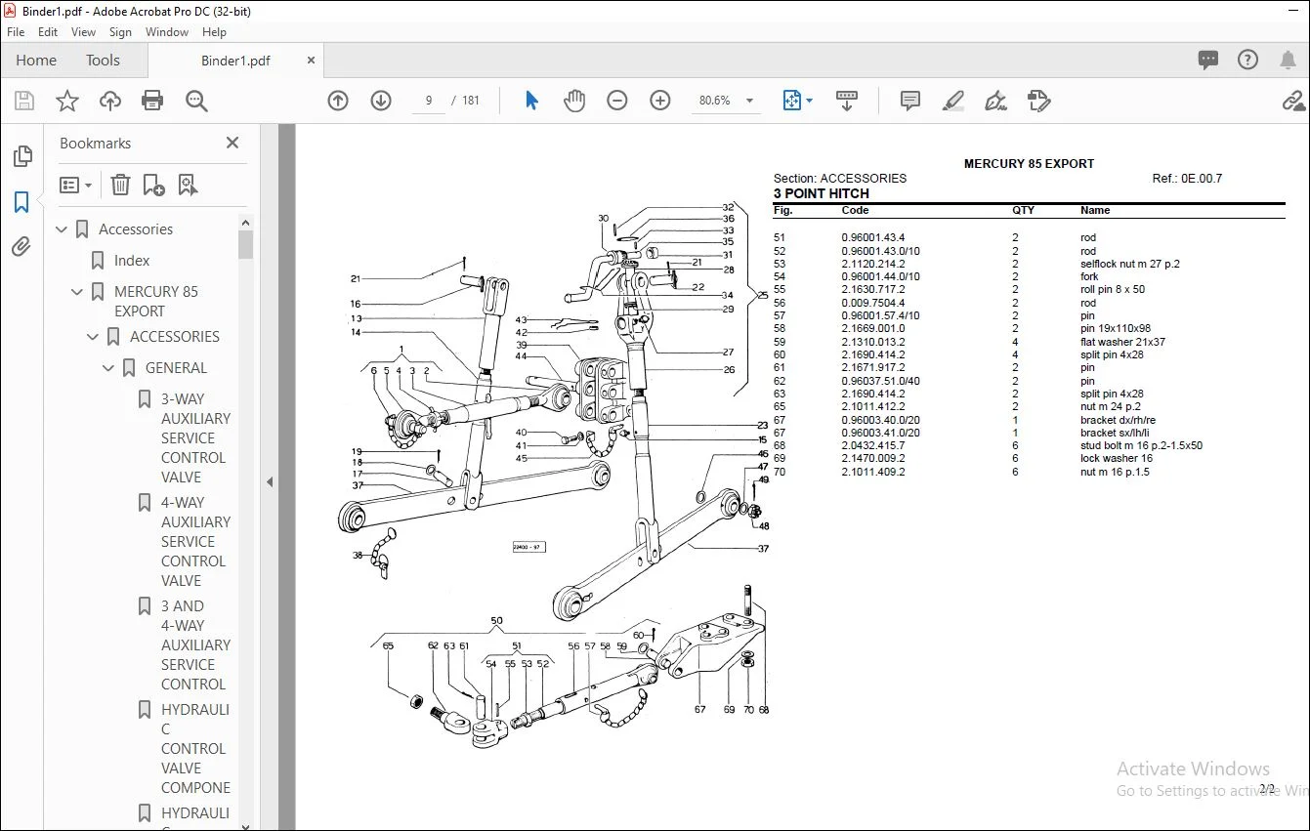Screen dimensions: 1310x831
Task: Click the scrolling mode keyboard icon
Action: (847, 101)
